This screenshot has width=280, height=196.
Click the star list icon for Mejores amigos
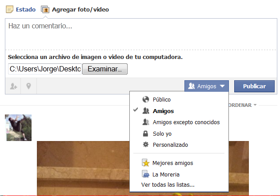(x=146, y=163)
